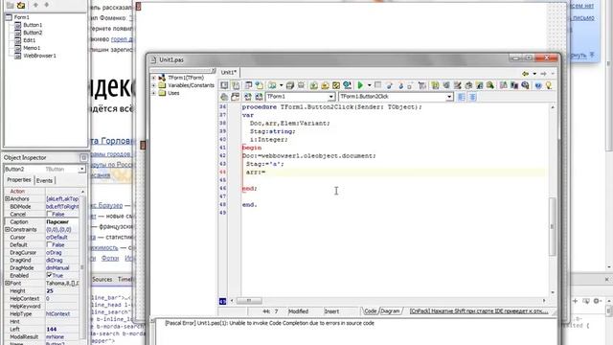Click the first icon left of TForm1 combo
Image resolution: width=613 pixels, height=345 pixels.
click(x=224, y=96)
